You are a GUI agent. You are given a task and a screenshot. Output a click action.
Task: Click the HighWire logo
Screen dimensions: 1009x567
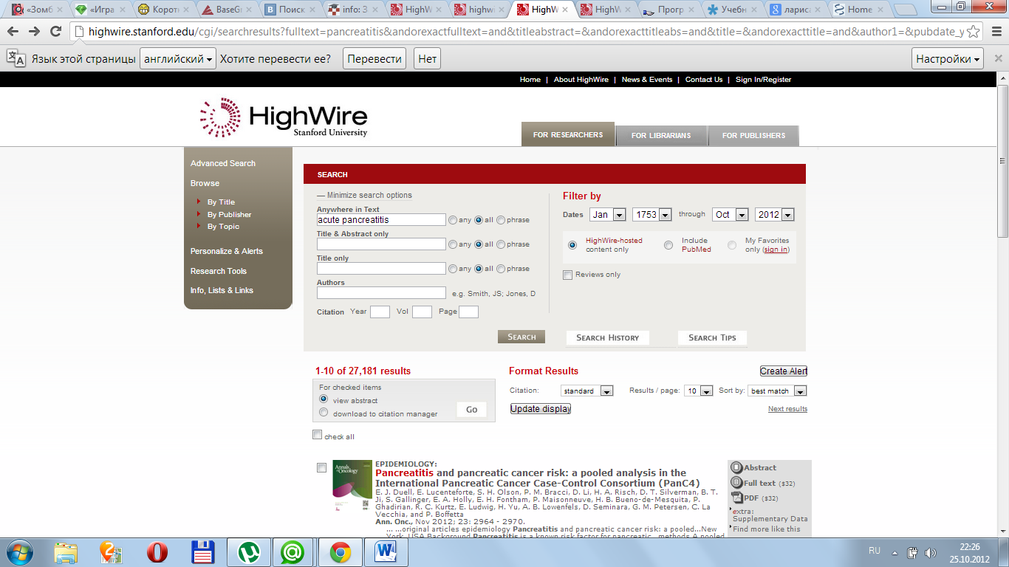tap(284, 118)
